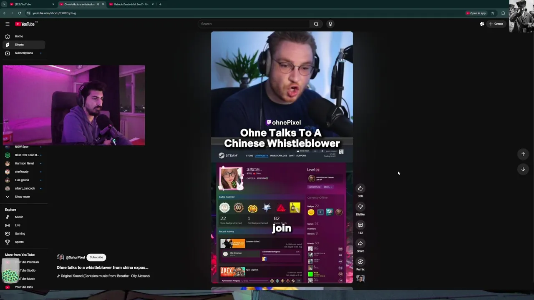
Task: Go to previous Short with up arrow
Action: coord(523,154)
